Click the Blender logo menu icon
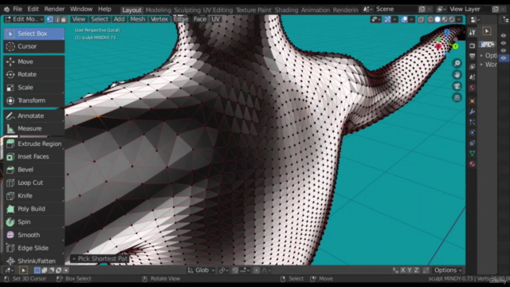Screen dimensions: 510x287 point(6,9)
